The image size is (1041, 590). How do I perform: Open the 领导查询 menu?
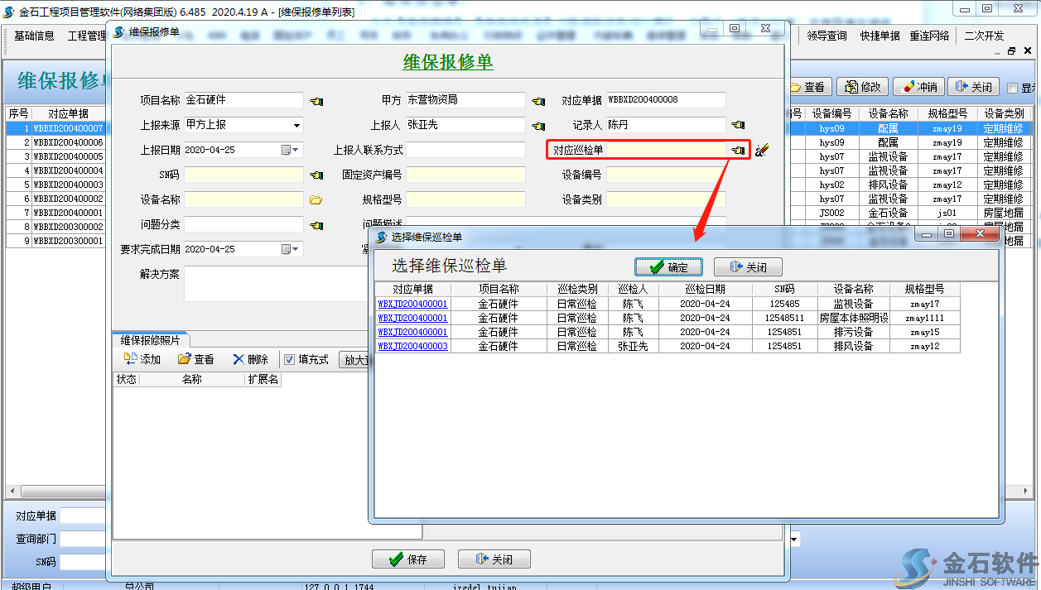(827, 36)
